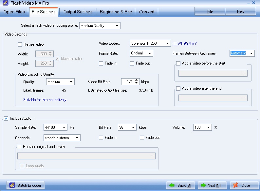
Task: Click the green Back arrow icon
Action: click(172, 185)
